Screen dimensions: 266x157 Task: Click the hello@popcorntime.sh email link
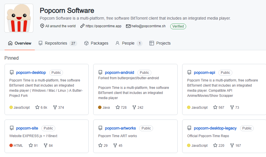(148, 26)
